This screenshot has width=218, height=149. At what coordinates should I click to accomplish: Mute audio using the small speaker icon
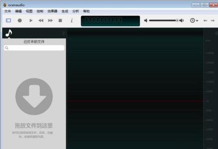point(146,21)
